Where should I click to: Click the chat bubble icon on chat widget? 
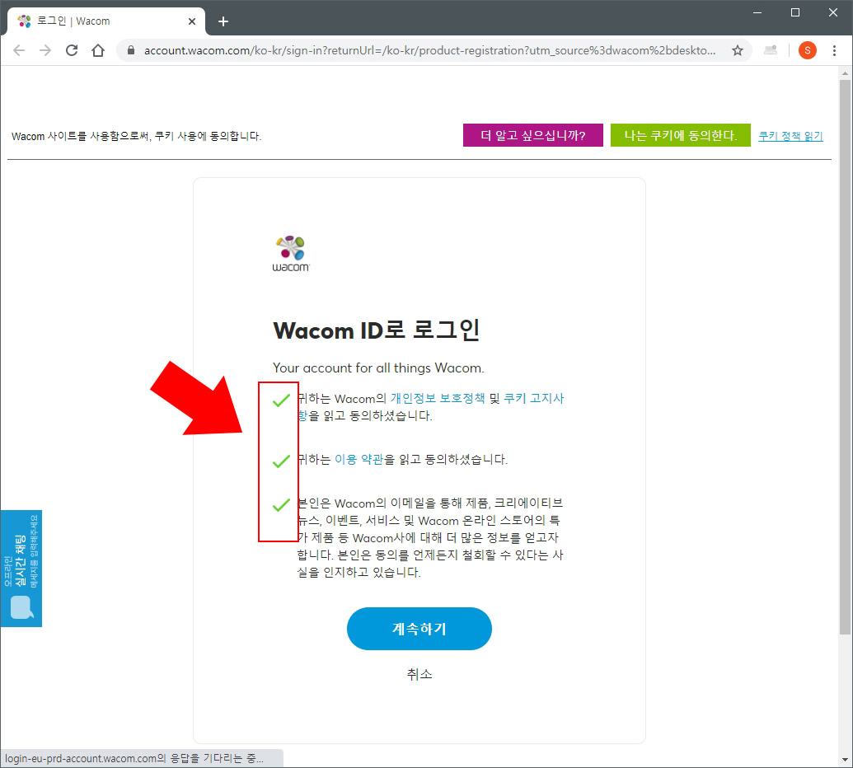(21, 607)
